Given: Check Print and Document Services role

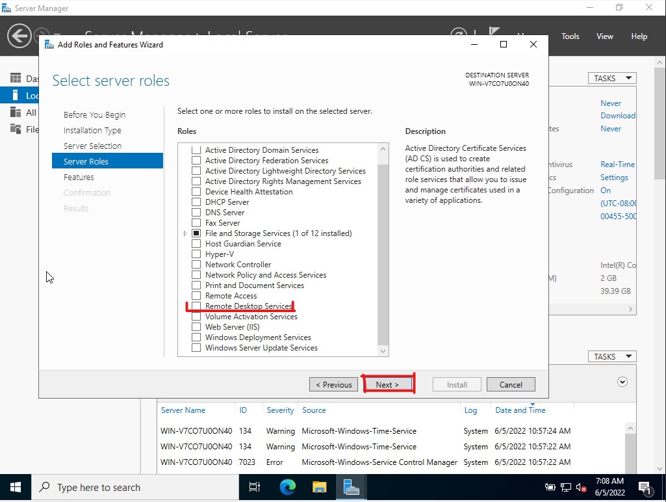Looking at the screenshot, I should point(196,285).
